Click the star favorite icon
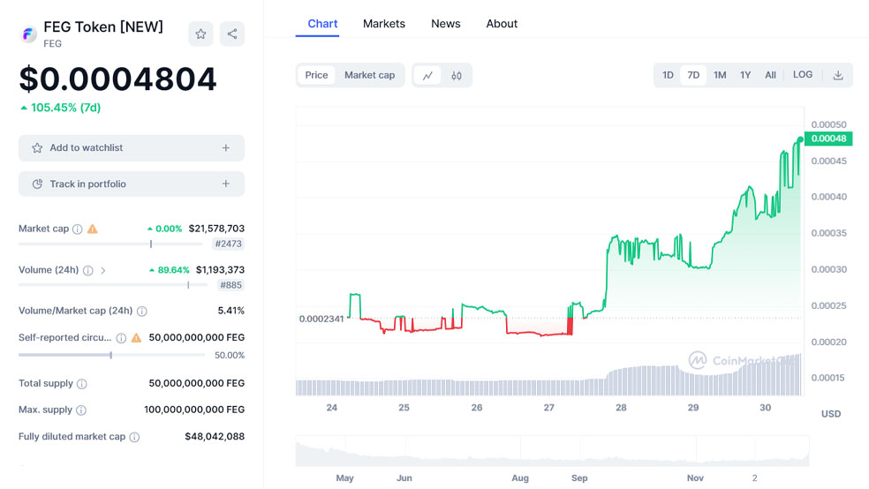Viewport: 869px width, 489px height. [200, 34]
